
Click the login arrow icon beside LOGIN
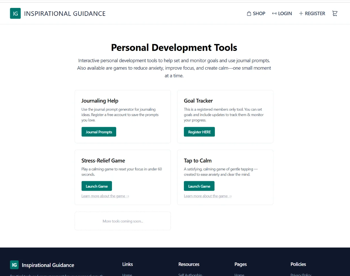274,14
